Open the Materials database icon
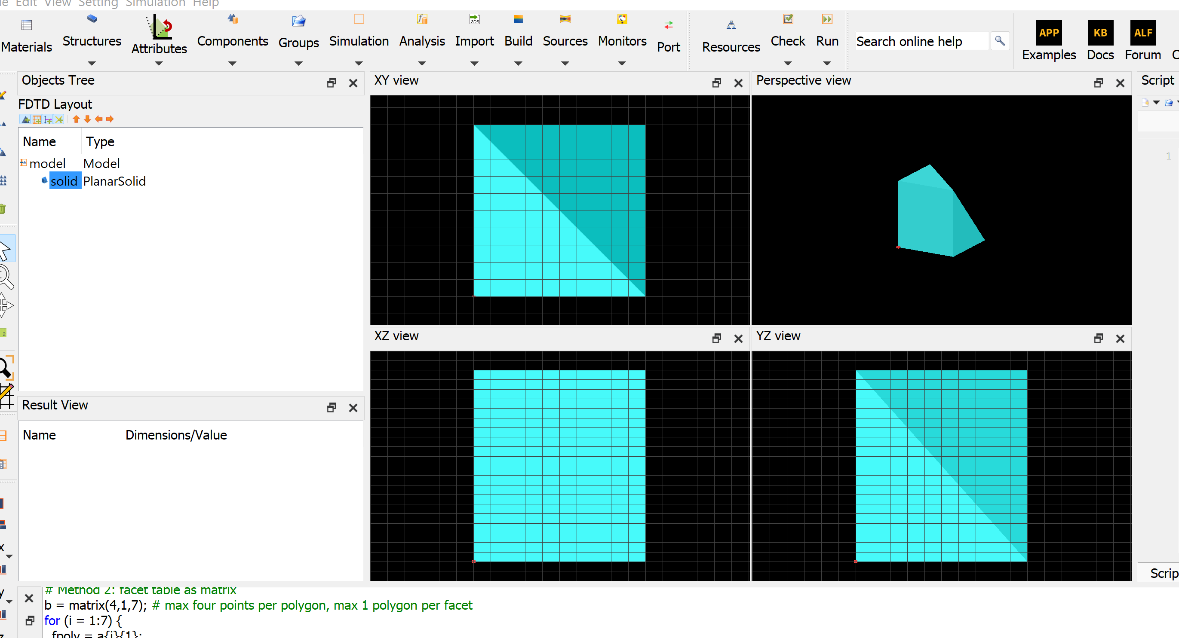This screenshot has width=1179, height=638. 27,24
